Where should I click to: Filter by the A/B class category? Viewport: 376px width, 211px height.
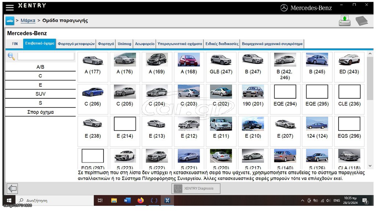pyautogui.click(x=40, y=67)
